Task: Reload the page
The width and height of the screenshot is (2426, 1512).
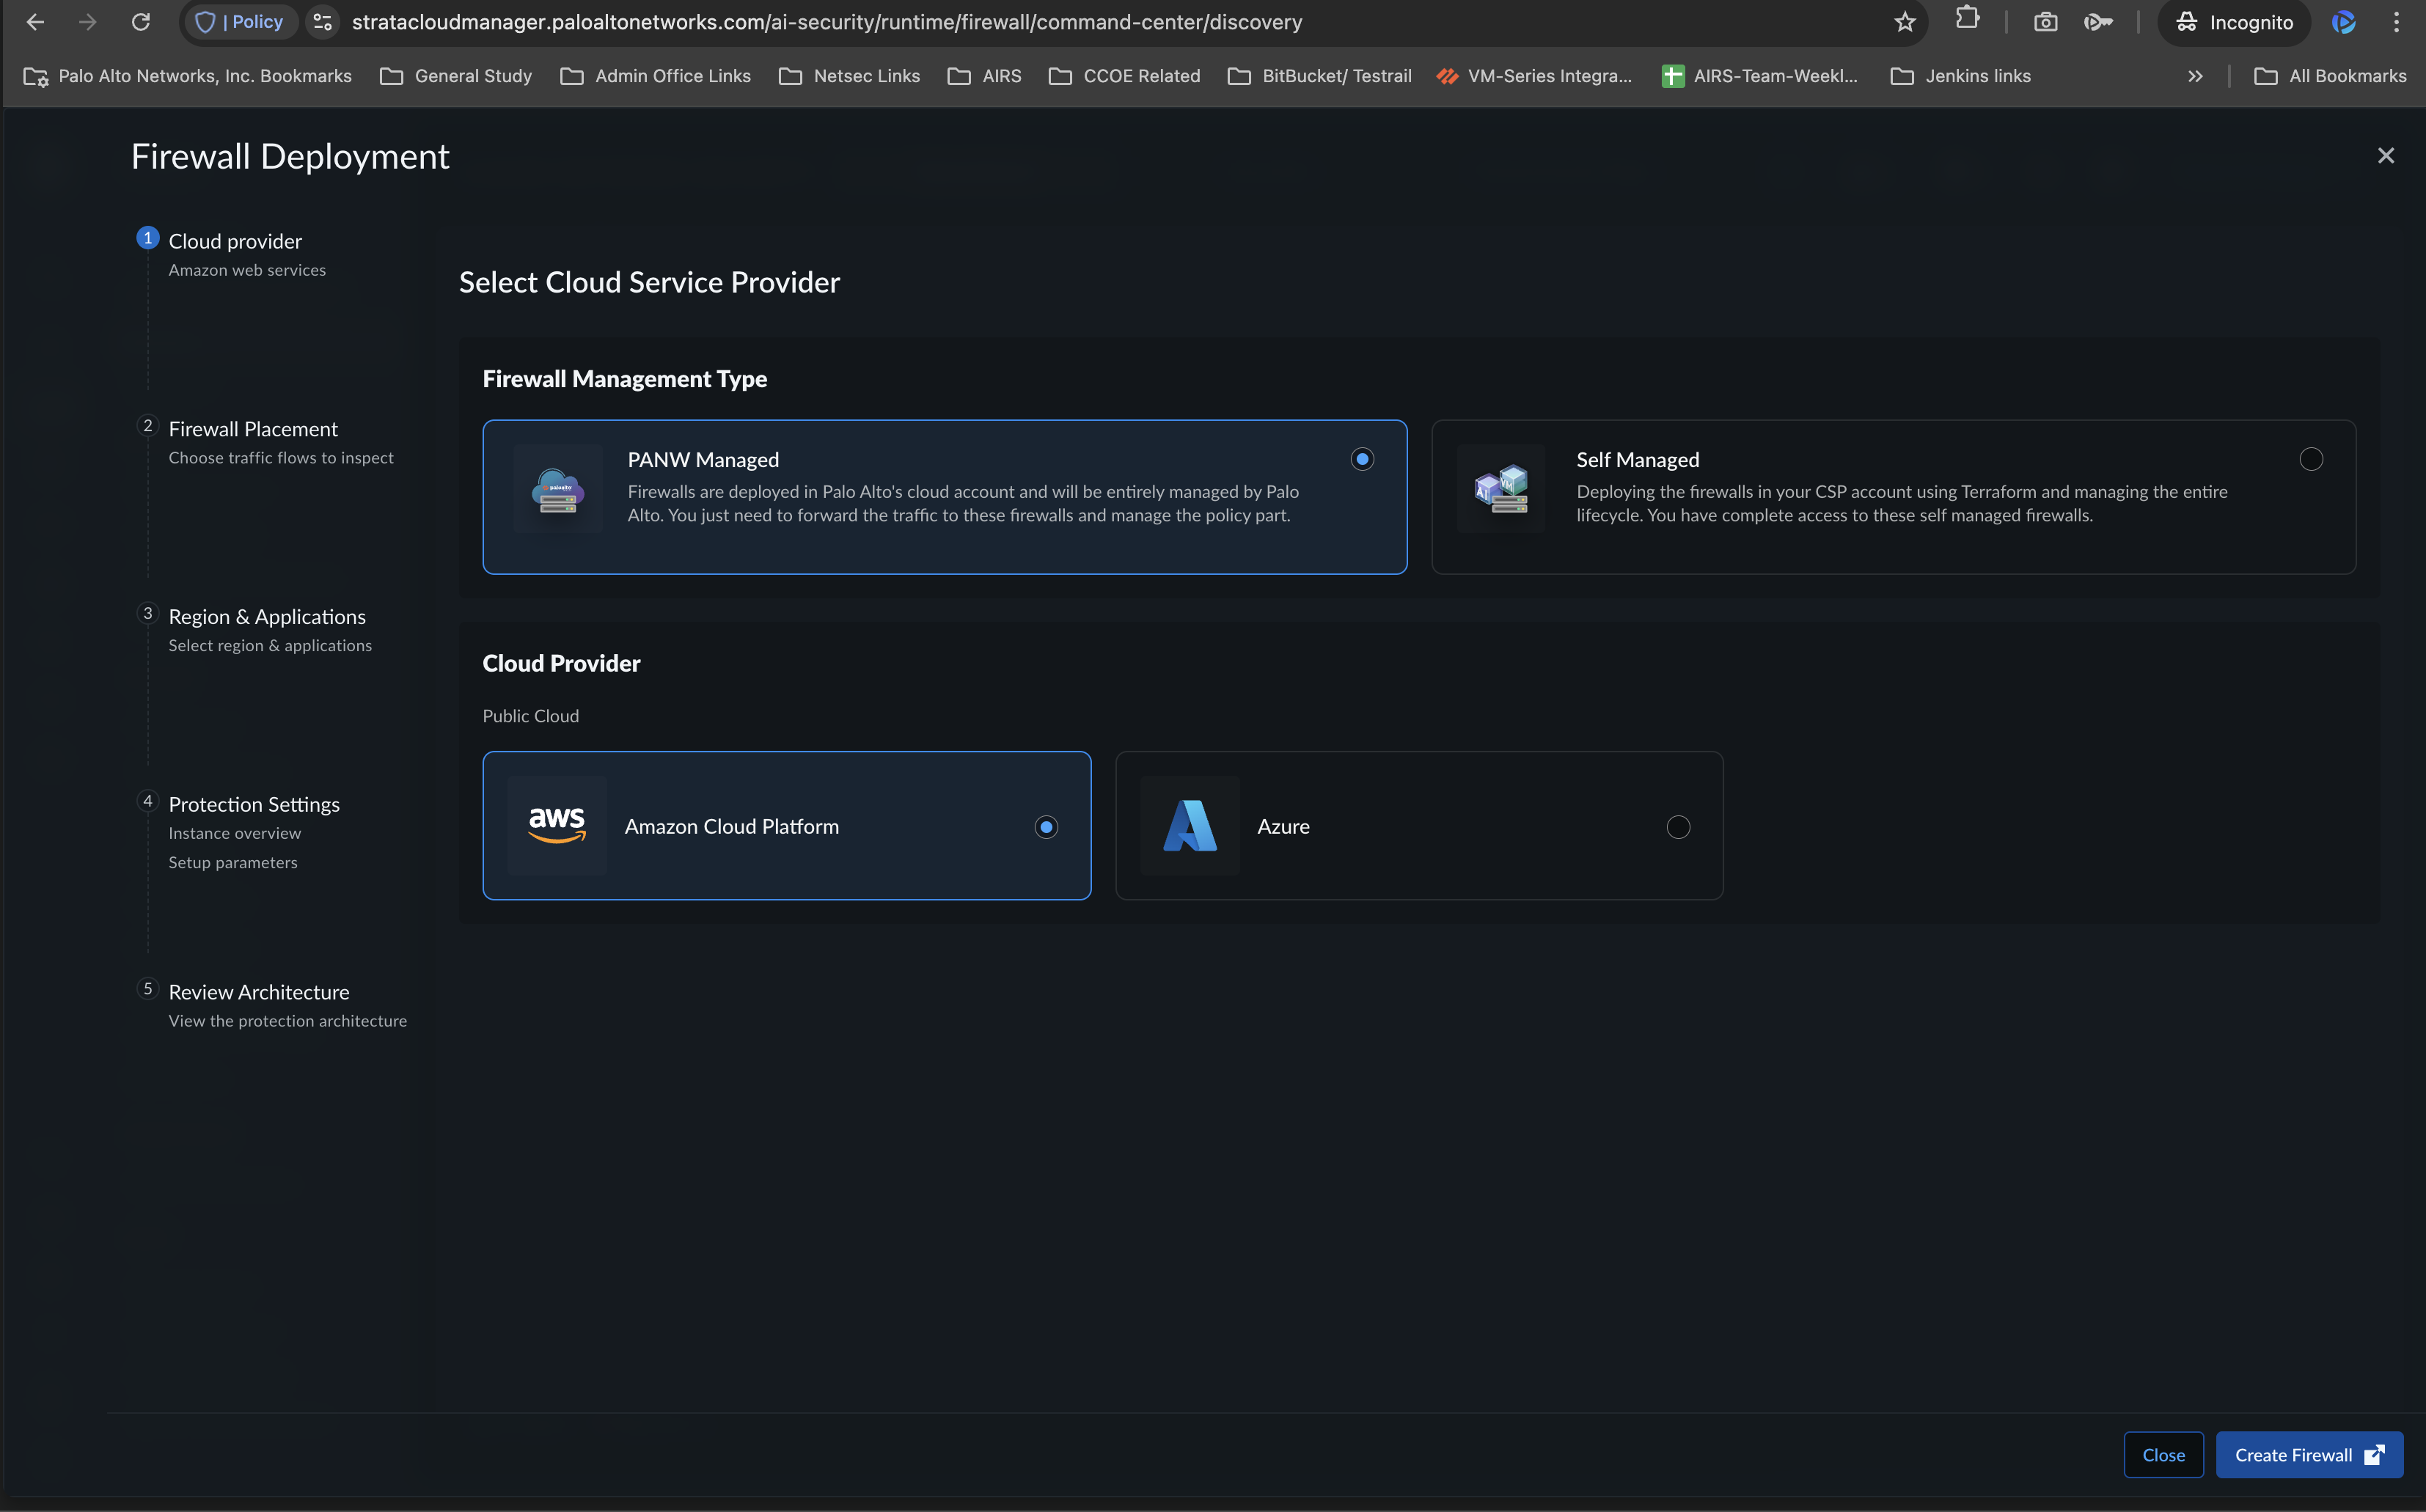Action: (x=141, y=22)
